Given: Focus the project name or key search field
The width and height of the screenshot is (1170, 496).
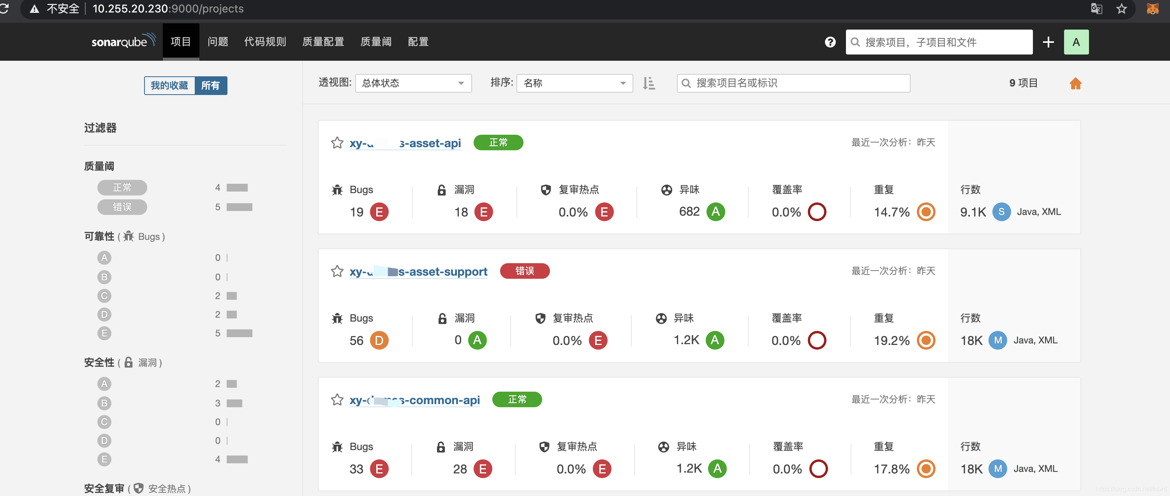Looking at the screenshot, I should [793, 83].
